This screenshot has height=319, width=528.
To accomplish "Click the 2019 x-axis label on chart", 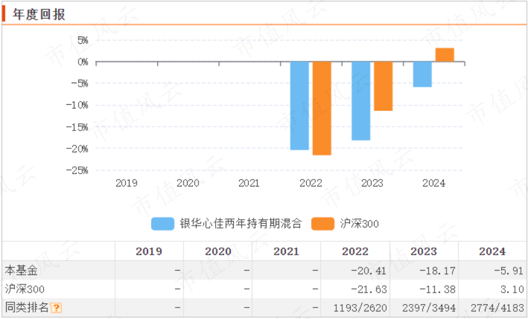I will pos(126,183).
